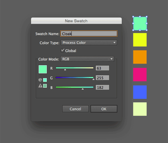Confirm the new swatch with OK
168x143 pixels.
click(x=104, y=109)
